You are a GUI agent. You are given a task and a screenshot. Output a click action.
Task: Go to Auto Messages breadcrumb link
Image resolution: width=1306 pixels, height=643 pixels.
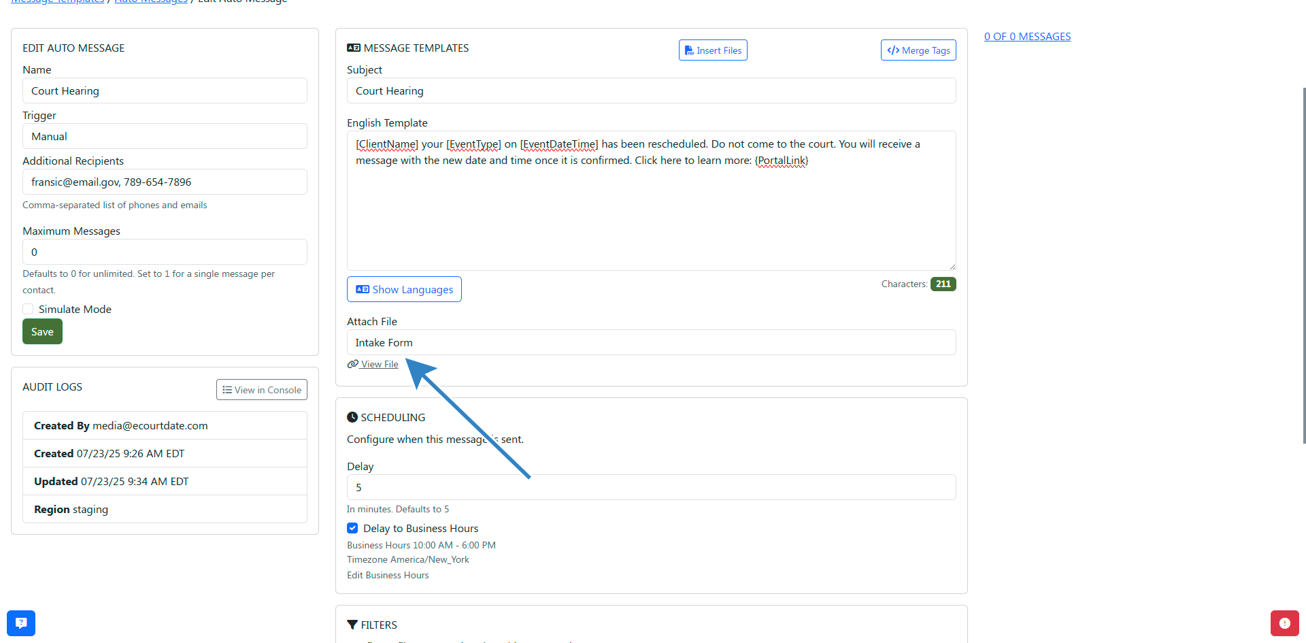151,2
